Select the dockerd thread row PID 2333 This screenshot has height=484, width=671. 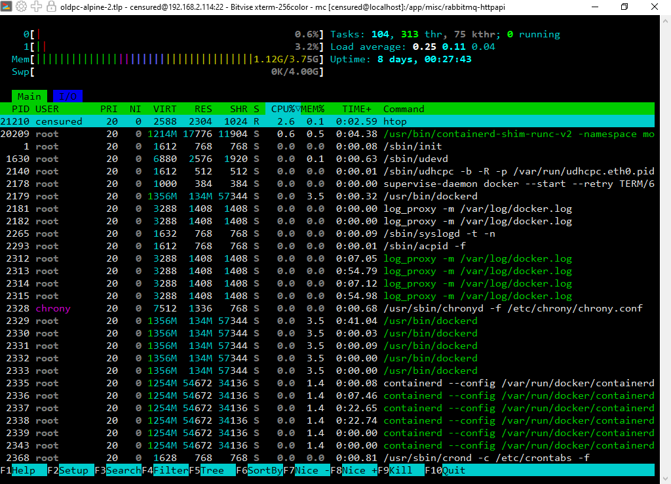(x=328, y=371)
